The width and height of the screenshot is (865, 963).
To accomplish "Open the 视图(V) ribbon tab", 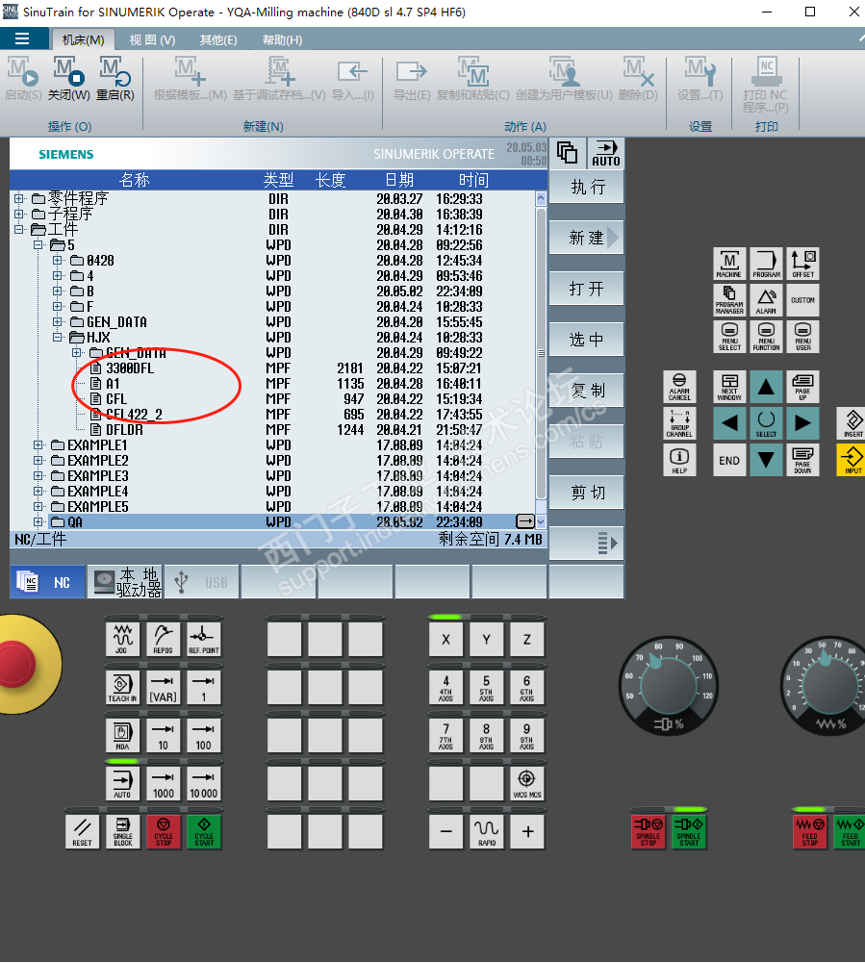I will coord(152,39).
